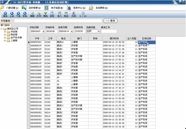Screen dimensions: 186x129
Task: Select 人事部 folder in the tree
Action: coord(14,40)
